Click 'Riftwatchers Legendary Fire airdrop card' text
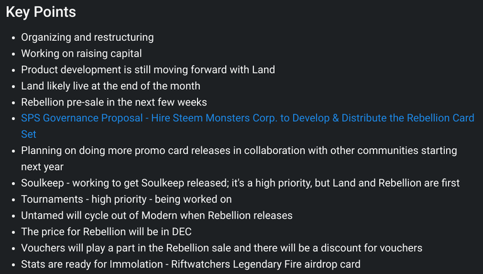 [266, 264]
